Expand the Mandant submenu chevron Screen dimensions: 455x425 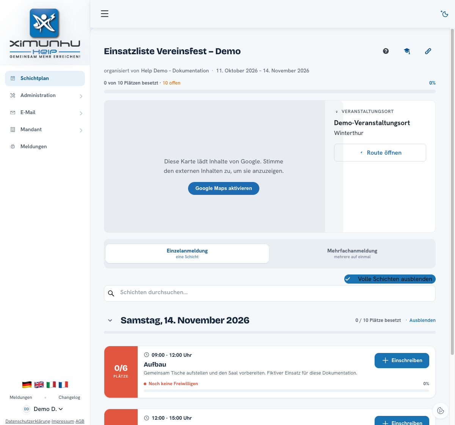coord(81,130)
